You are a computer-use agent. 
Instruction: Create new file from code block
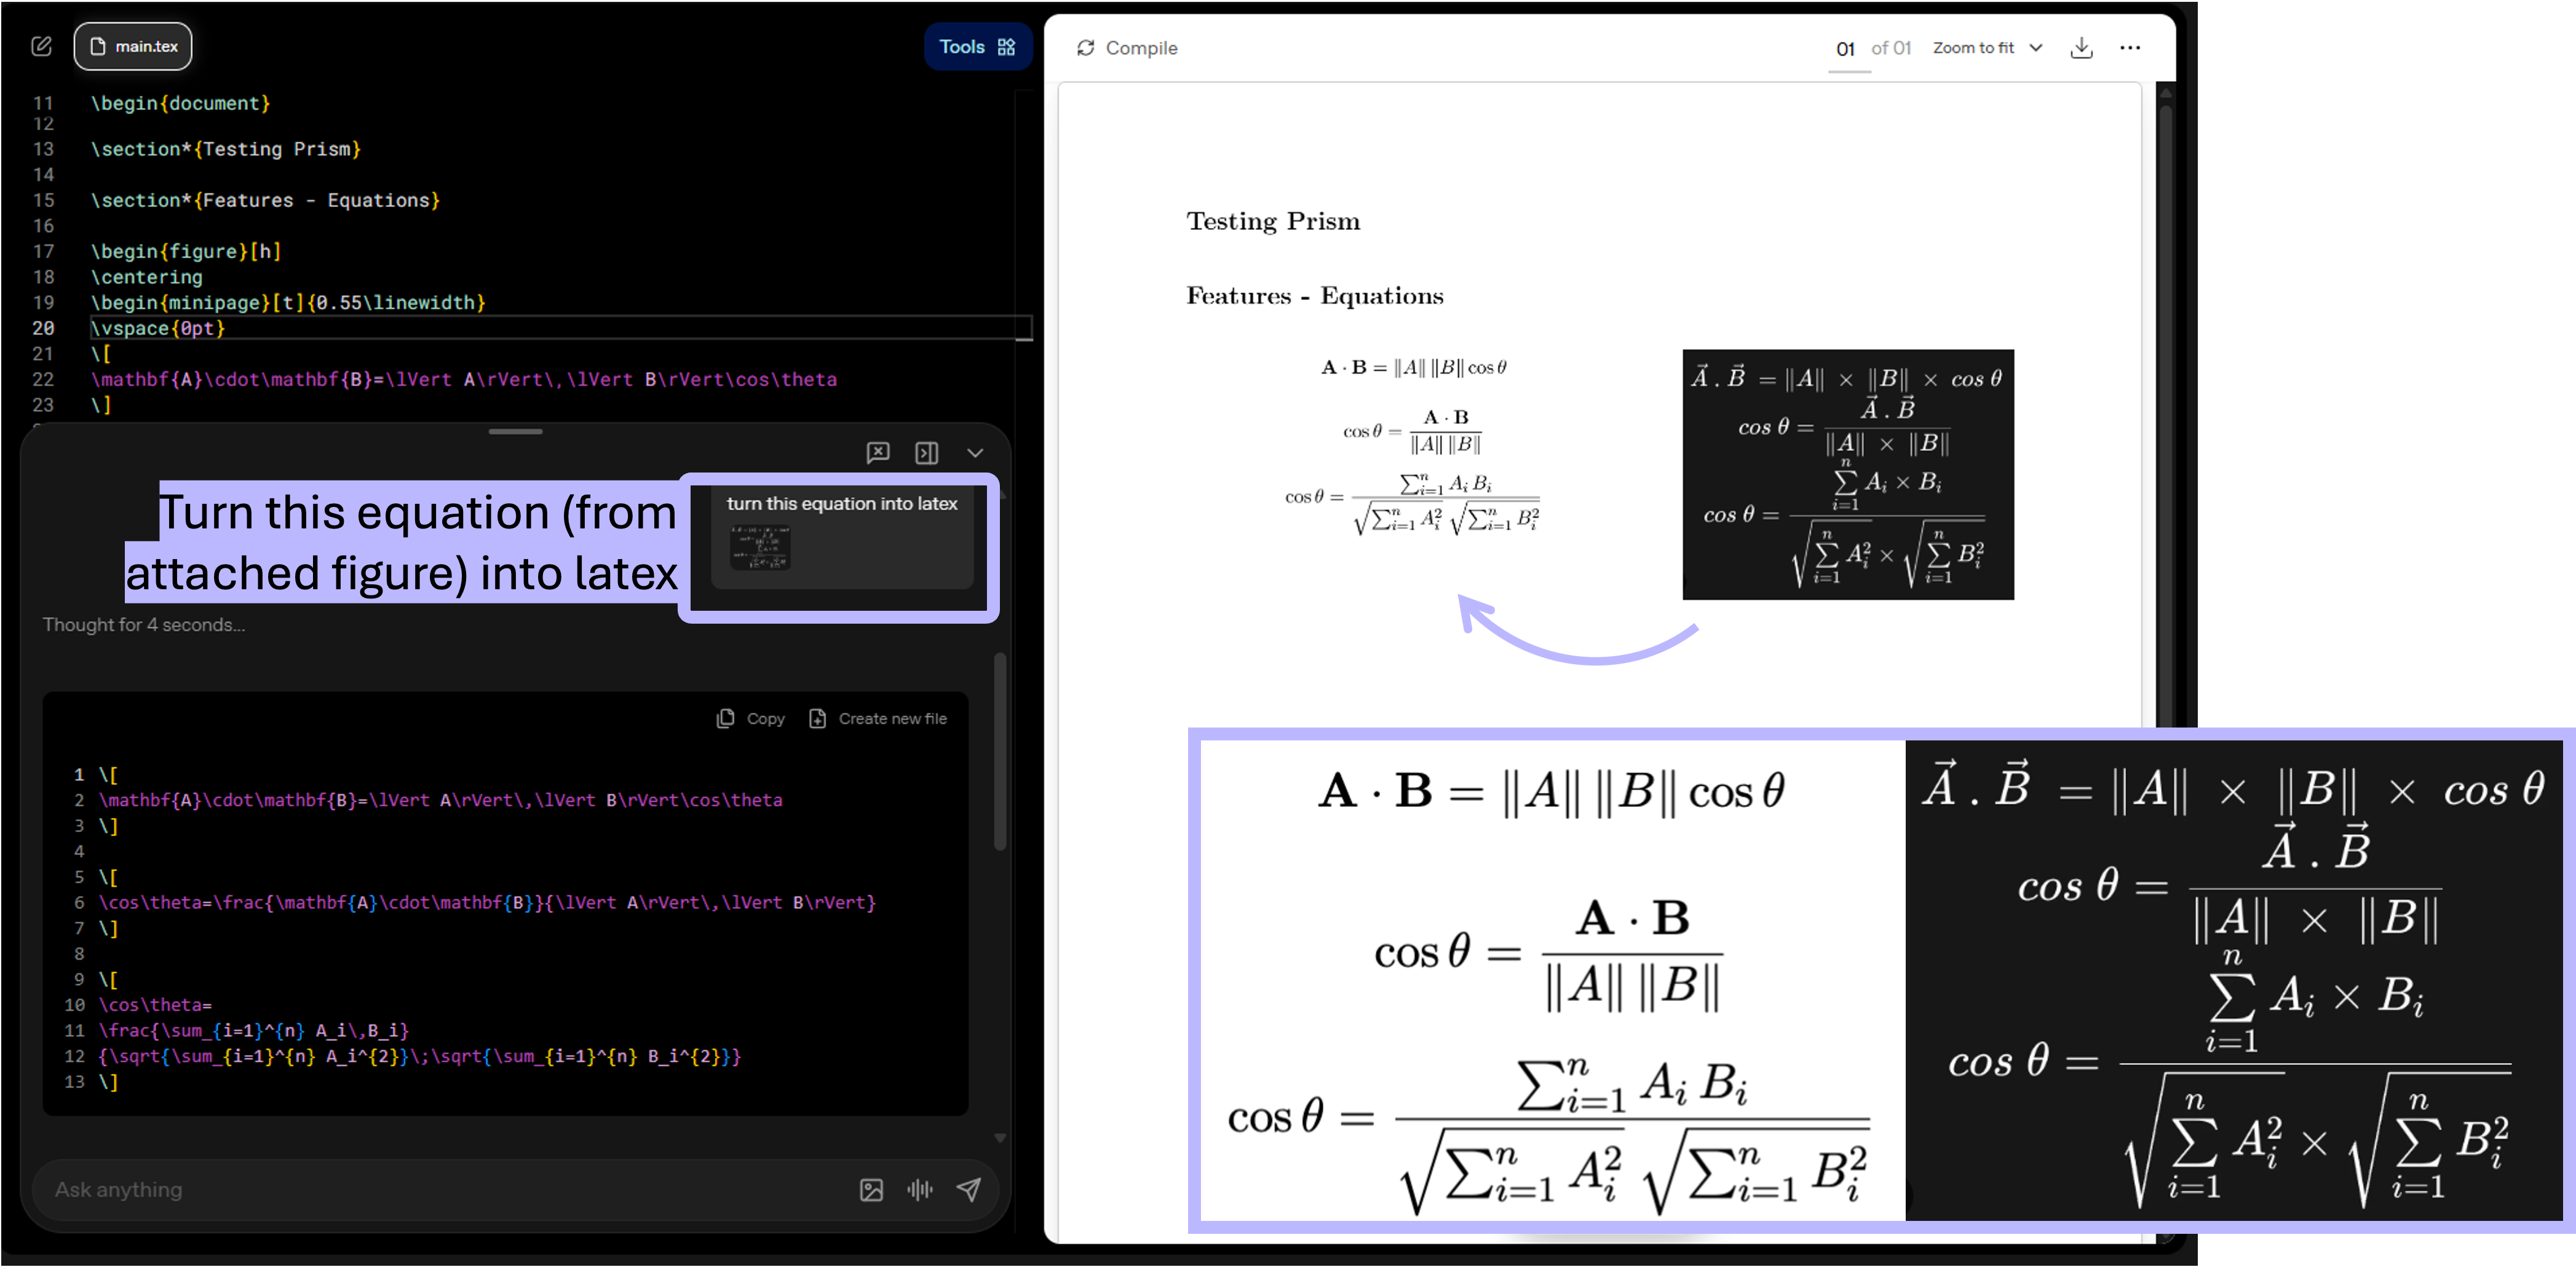coord(877,718)
